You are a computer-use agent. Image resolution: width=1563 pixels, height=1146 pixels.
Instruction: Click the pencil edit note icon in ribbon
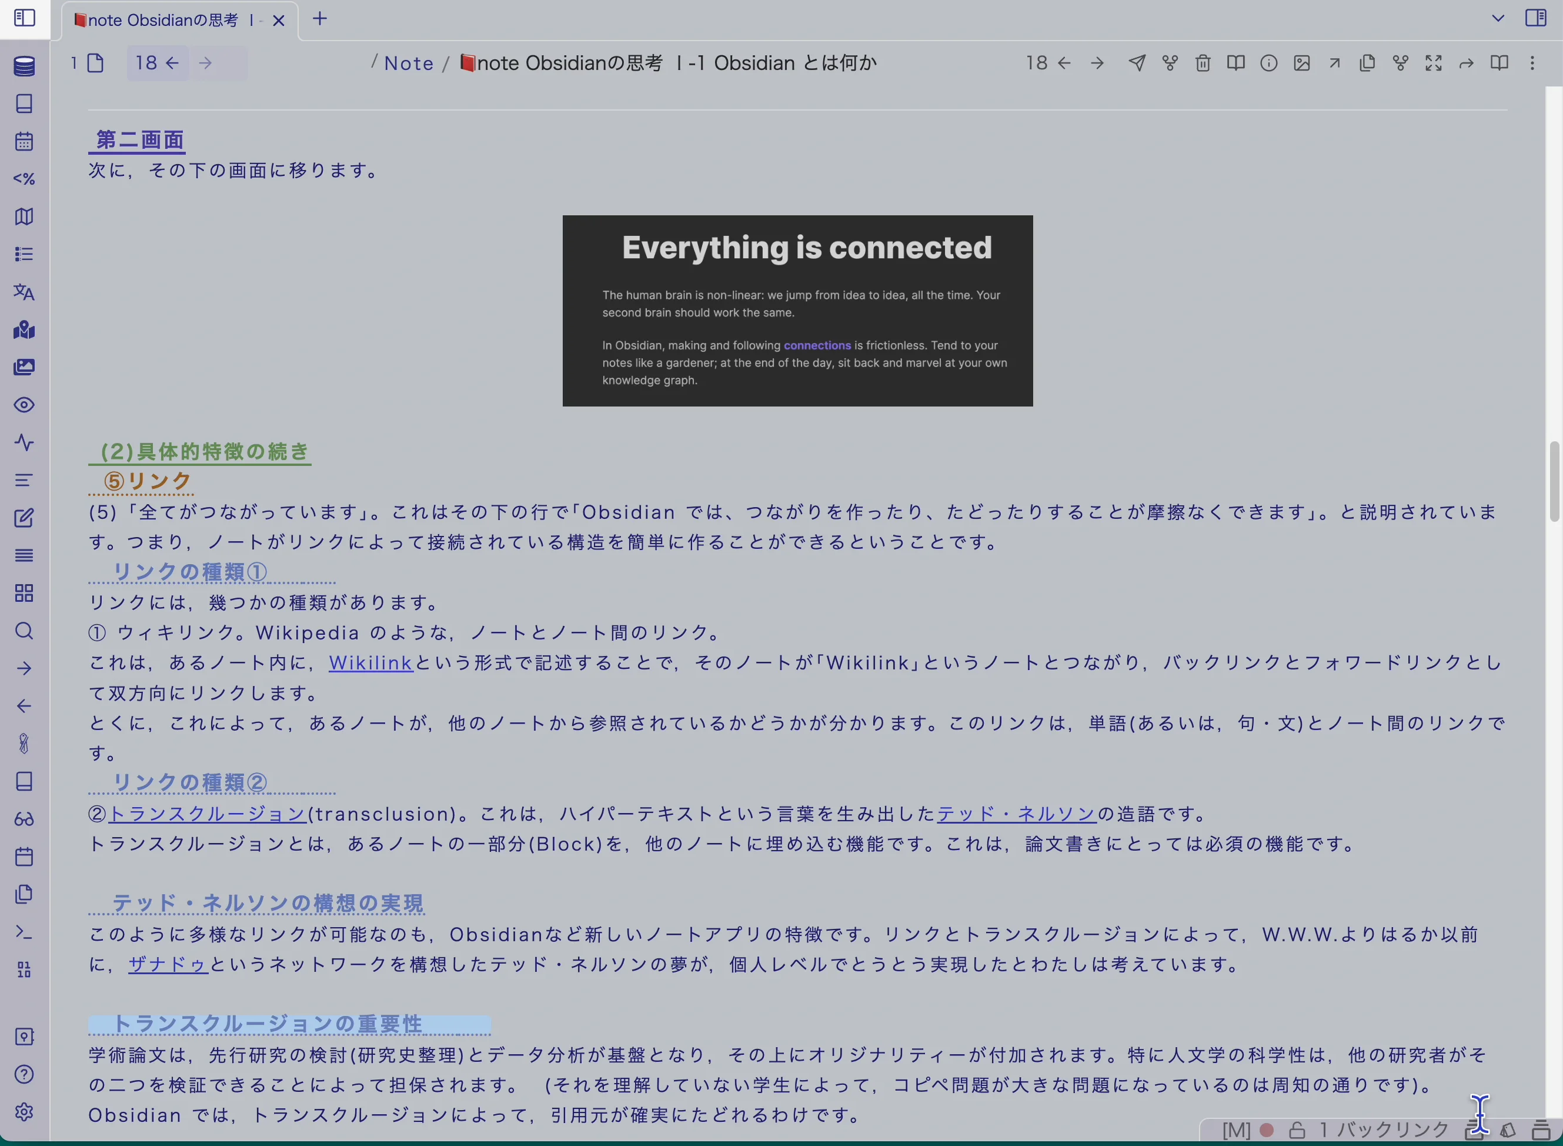(24, 518)
